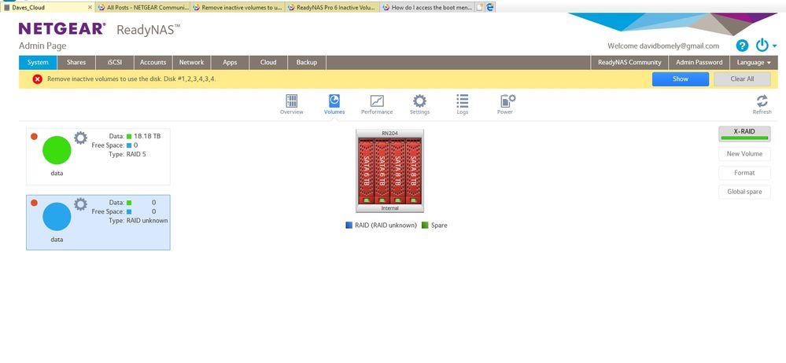This screenshot has height=363, width=786.
Task: Switch to the Network tab
Action: 191,63
